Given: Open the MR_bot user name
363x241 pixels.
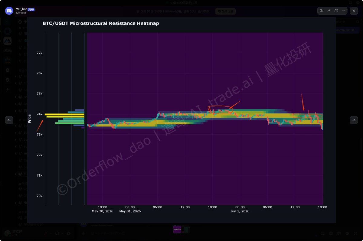Looking at the screenshot, I should (21, 9).
